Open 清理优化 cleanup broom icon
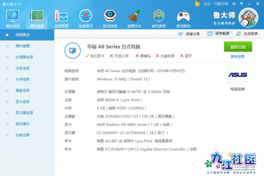 pos(134,18)
